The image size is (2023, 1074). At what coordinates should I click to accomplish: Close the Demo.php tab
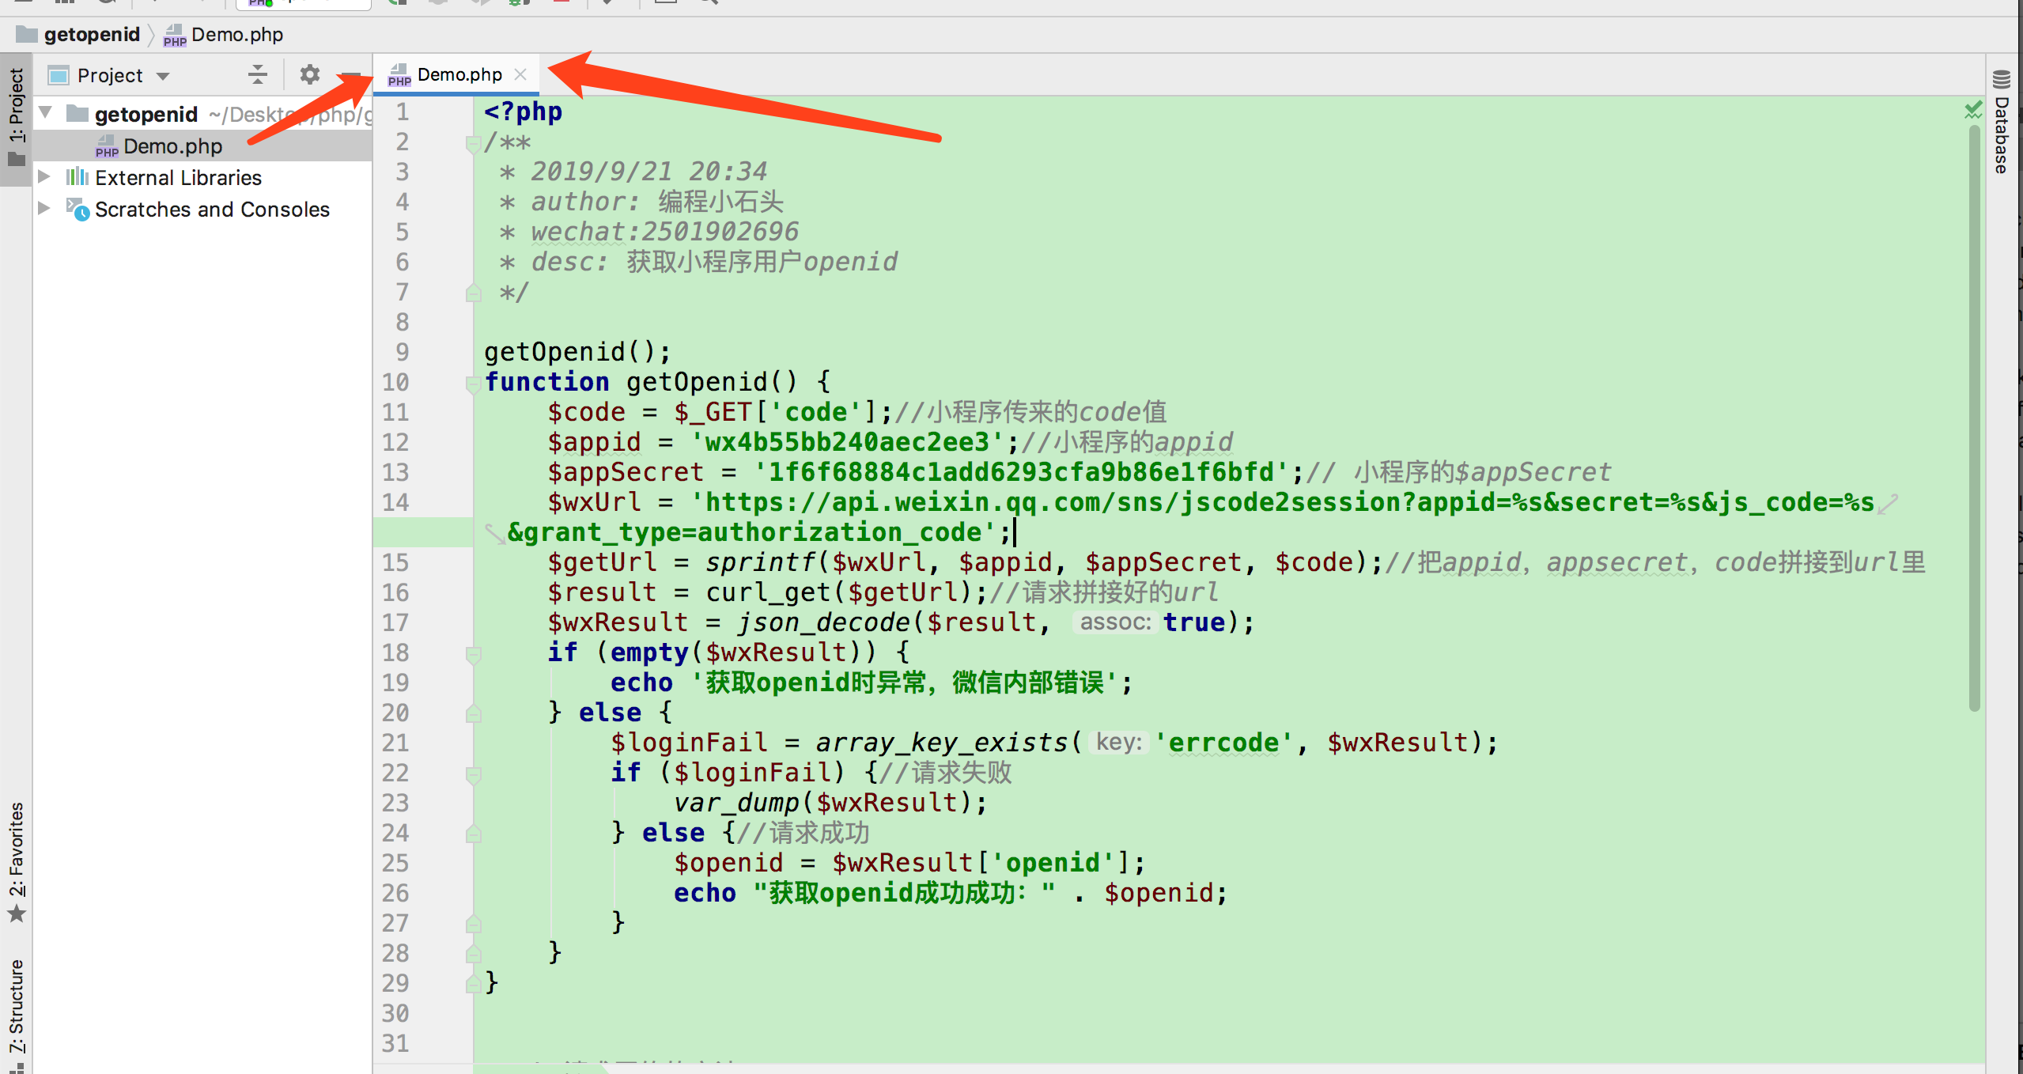[520, 74]
